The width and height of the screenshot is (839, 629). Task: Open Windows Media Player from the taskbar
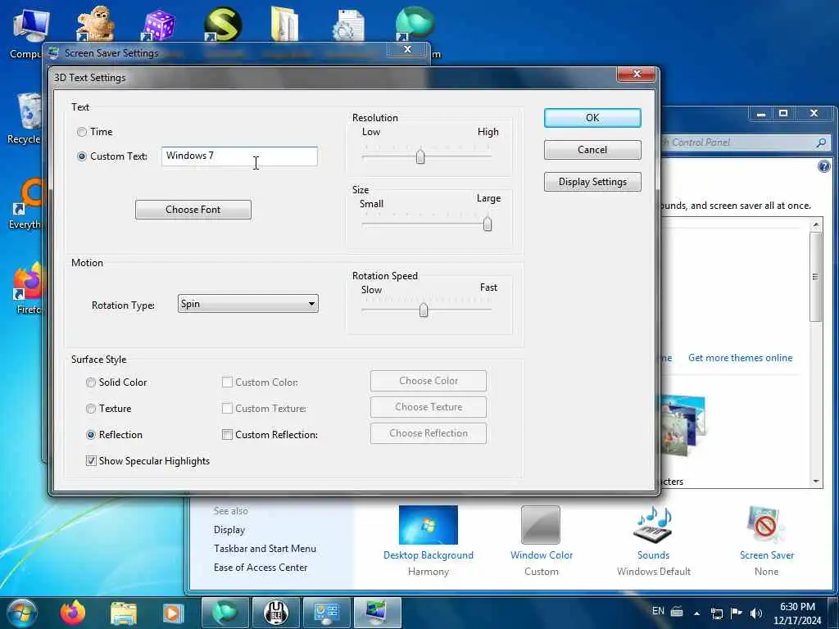tap(173, 613)
